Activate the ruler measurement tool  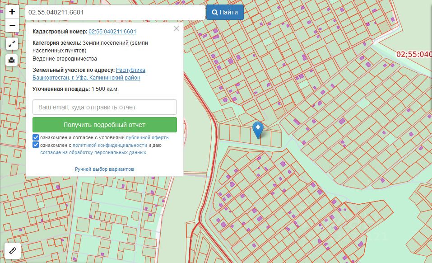pos(13,251)
